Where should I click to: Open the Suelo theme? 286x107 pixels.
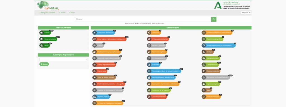(x=207, y=90)
